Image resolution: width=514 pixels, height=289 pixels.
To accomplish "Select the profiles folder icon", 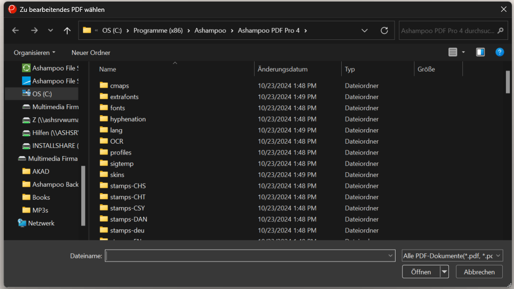I will [103, 152].
